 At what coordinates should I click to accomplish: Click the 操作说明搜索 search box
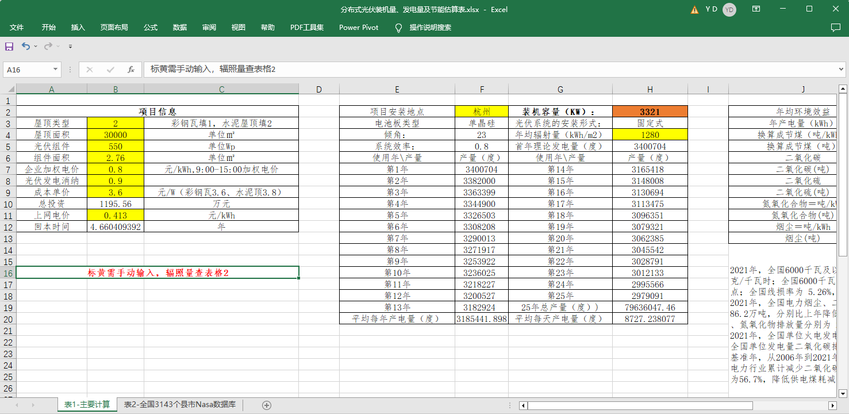pyautogui.click(x=431, y=28)
